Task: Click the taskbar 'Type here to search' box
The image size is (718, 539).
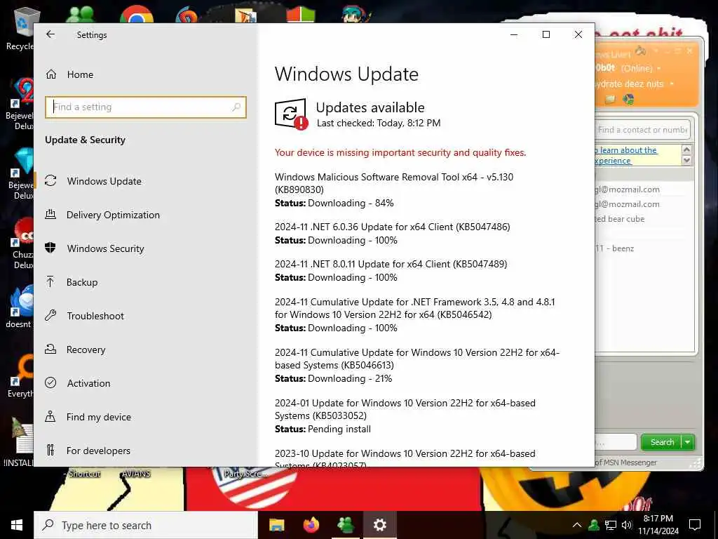Action: (x=146, y=525)
